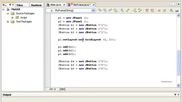Stop macro recording with the gray square
Image resolution: width=182 pixels, height=102 pixels.
(x=164, y=10)
